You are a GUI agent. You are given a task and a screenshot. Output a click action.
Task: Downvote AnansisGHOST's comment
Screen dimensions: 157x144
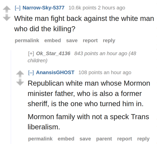(20, 82)
